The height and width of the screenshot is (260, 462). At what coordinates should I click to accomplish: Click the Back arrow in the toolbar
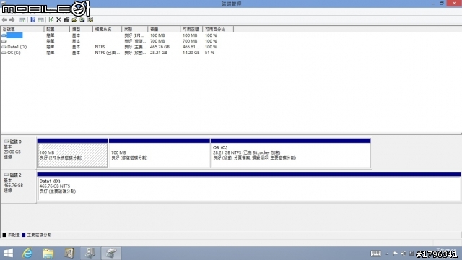tap(4, 19)
